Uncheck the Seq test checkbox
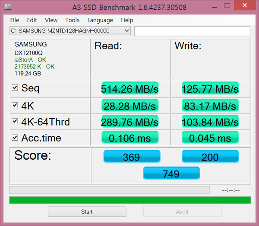This screenshot has height=226, width=259. coord(15,88)
